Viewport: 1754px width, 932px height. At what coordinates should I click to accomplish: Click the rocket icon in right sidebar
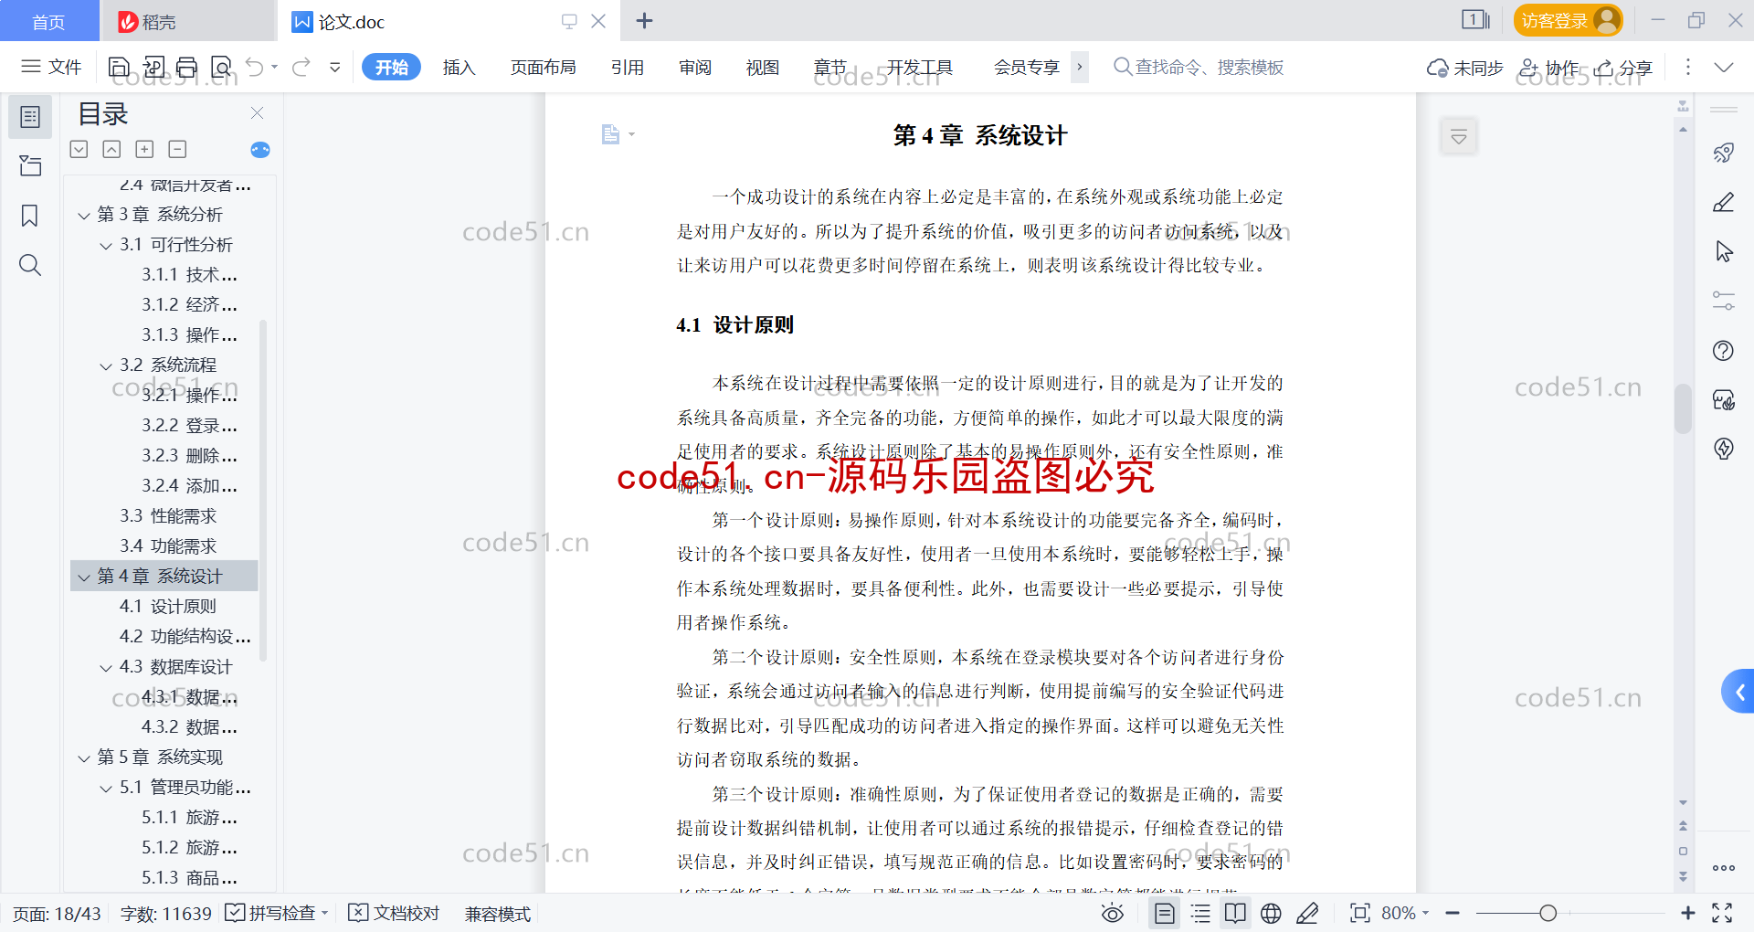pos(1724,153)
